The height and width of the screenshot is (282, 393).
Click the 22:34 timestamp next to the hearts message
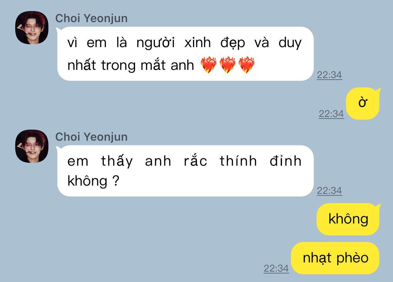(329, 75)
